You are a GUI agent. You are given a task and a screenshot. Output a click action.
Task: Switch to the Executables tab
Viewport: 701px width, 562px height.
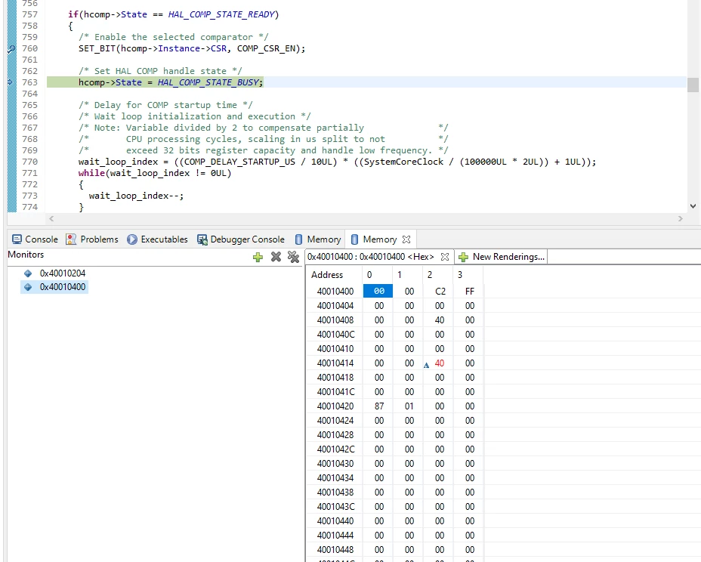[157, 239]
